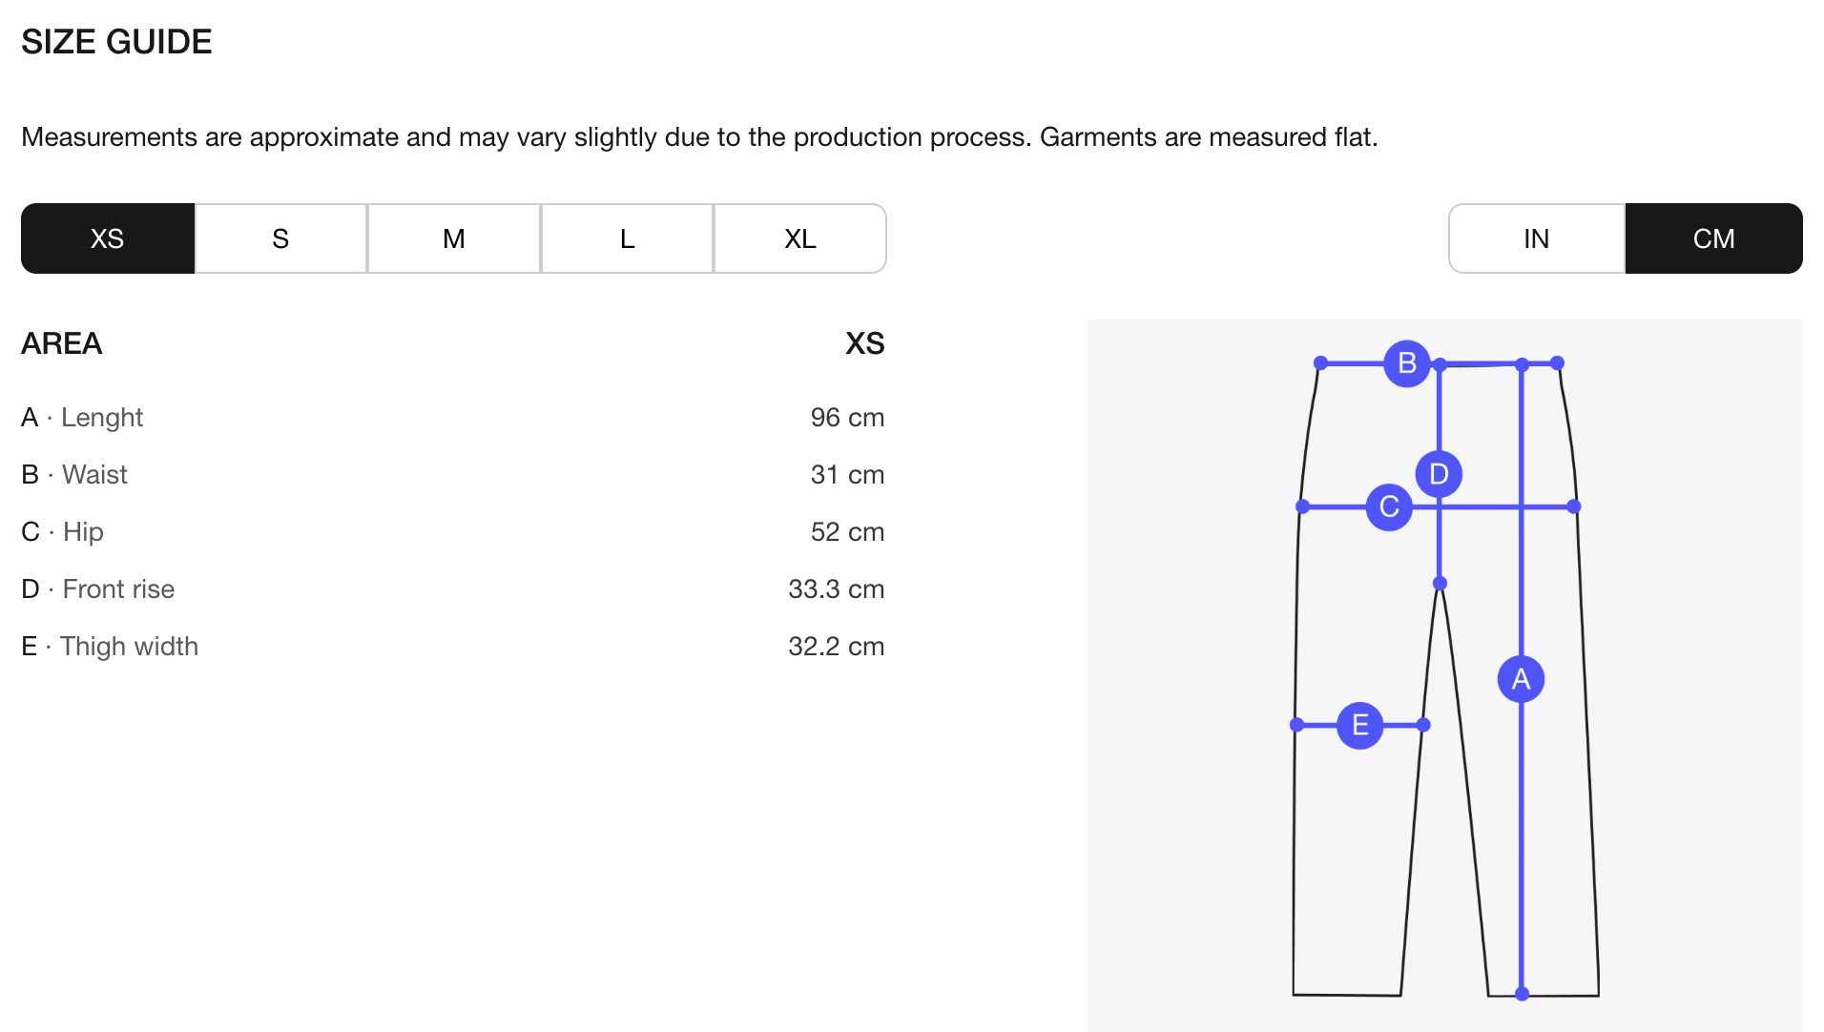Viewport: 1824px width, 1032px height.
Task: Toggle units to inches (IN)
Action: pos(1536,238)
